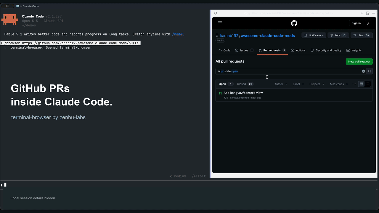The image size is (379, 213).
Task: Open the Actions tab
Action: pyautogui.click(x=298, y=50)
